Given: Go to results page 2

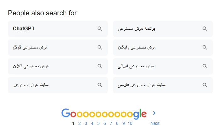Looking at the screenshot, I should 80,123.
